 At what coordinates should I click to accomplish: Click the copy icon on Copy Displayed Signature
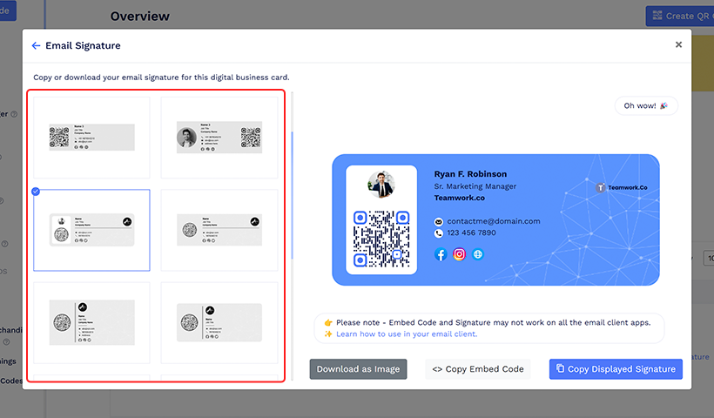click(560, 368)
